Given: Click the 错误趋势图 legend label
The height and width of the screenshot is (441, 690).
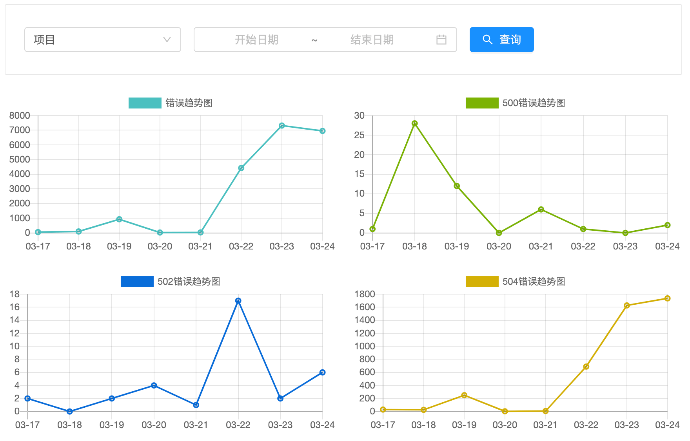Looking at the screenshot, I should 189,103.
